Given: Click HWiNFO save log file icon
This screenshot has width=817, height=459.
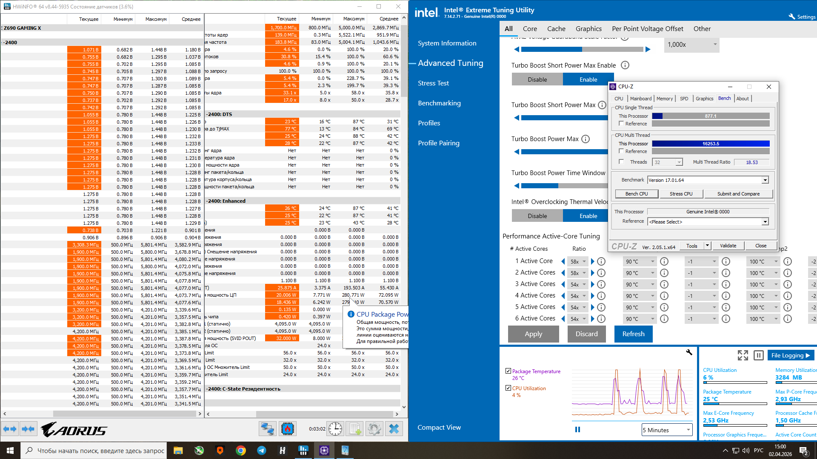Looking at the screenshot, I should pos(355,429).
